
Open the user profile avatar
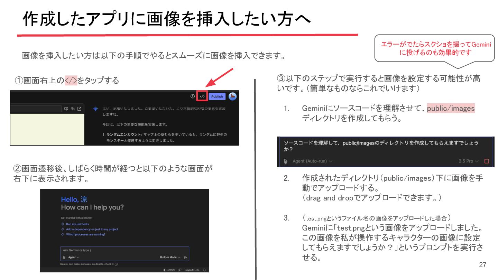[x=232, y=96]
